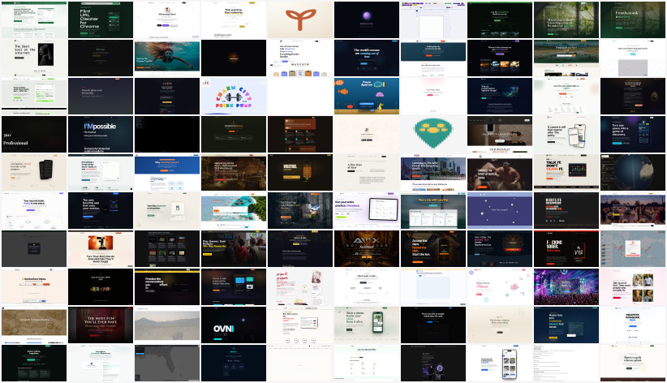Select the golden APEX logo thumbnail
Screen dimensions: 667x383
[x=367, y=249]
